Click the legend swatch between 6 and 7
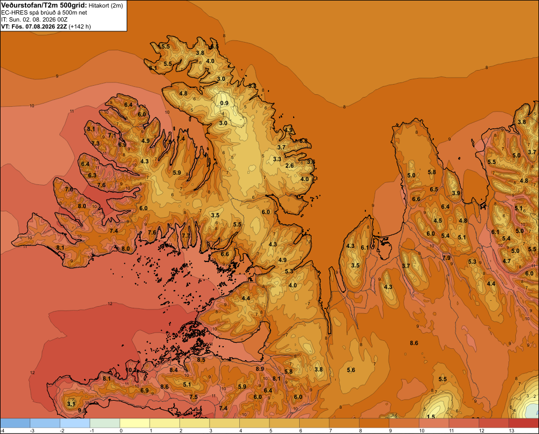Viewport: 539px width, 434px height. click(x=314, y=423)
